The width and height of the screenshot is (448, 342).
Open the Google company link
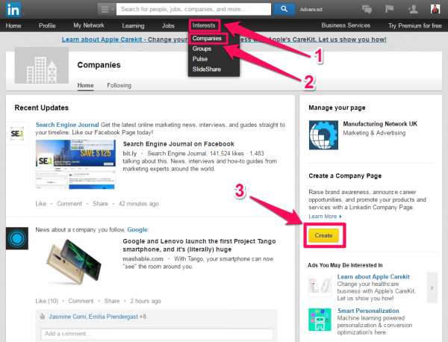pyautogui.click(x=137, y=230)
